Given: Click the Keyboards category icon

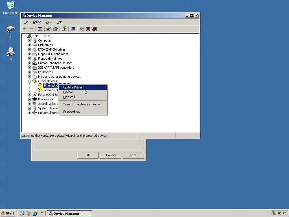Looking at the screenshot, I should pyautogui.click(x=35, y=72).
